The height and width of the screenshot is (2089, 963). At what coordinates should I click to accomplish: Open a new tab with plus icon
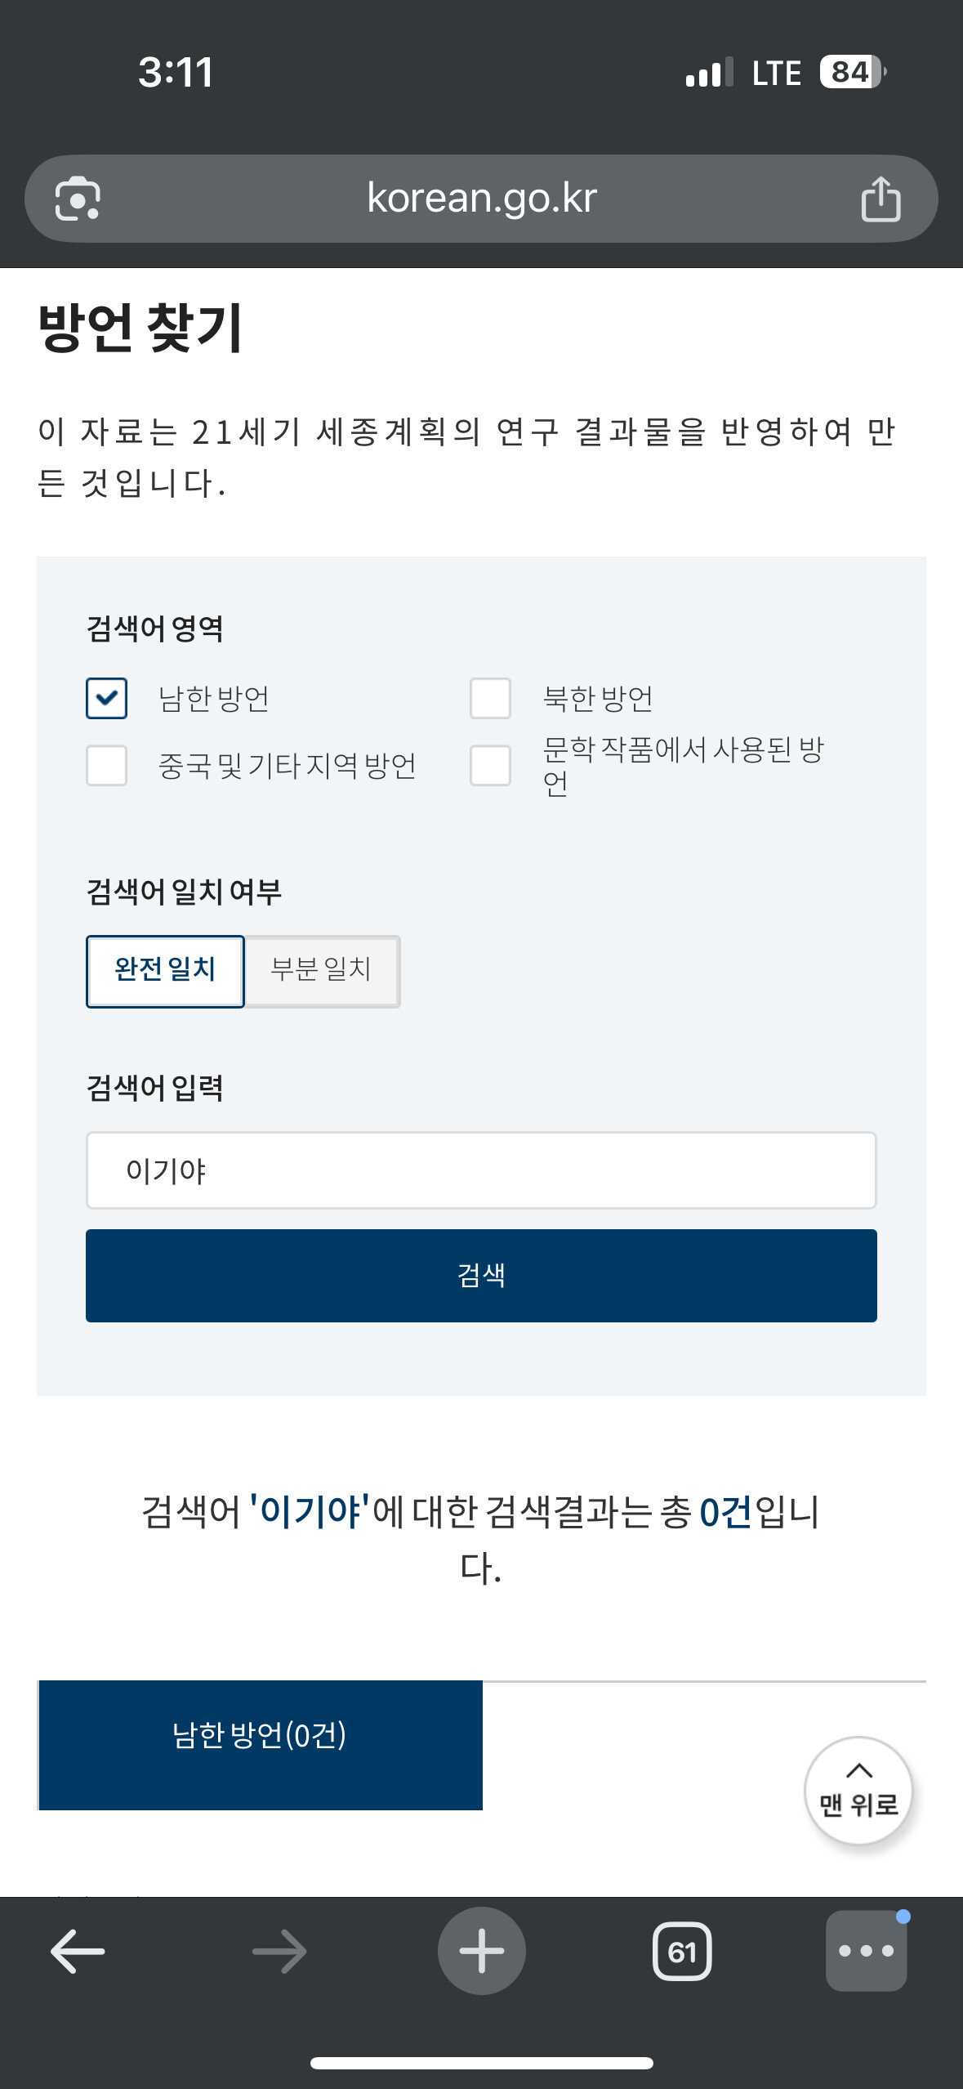tap(481, 1951)
